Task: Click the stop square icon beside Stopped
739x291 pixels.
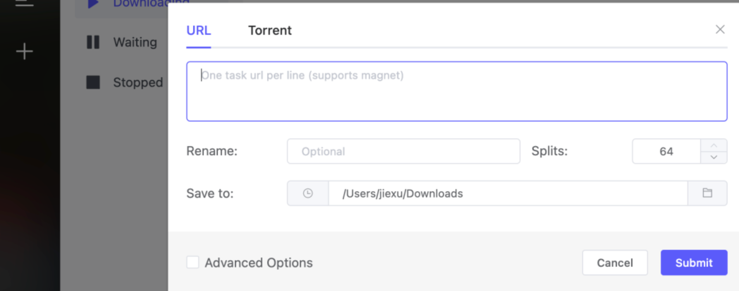Action: (x=93, y=82)
